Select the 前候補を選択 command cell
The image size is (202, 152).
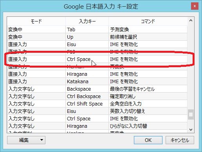(x=148, y=37)
